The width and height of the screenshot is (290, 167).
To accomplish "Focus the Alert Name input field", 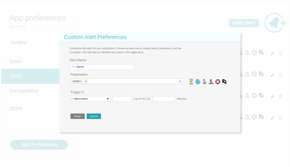I will [102, 67].
